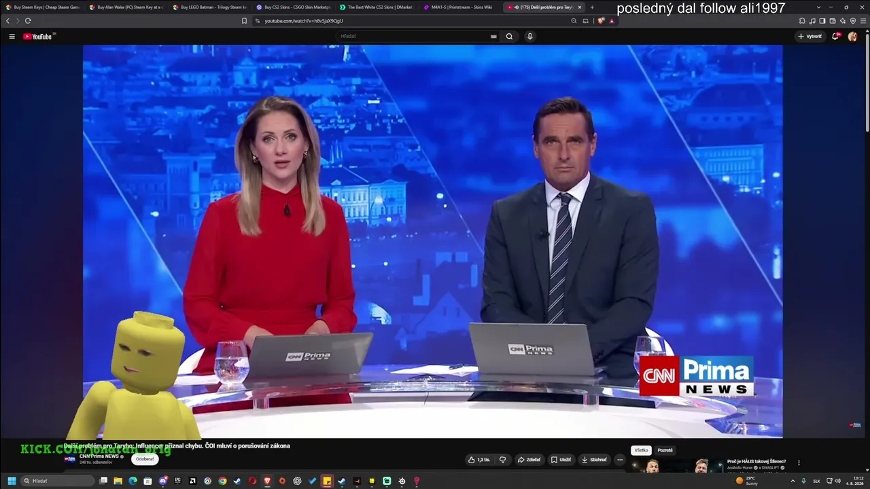Toggle the browser sidebar panel
870x489 pixels.
coord(822,21)
